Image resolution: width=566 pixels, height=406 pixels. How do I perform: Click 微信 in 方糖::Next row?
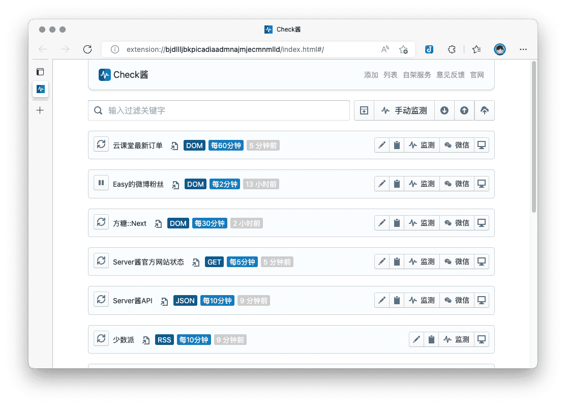click(x=457, y=223)
